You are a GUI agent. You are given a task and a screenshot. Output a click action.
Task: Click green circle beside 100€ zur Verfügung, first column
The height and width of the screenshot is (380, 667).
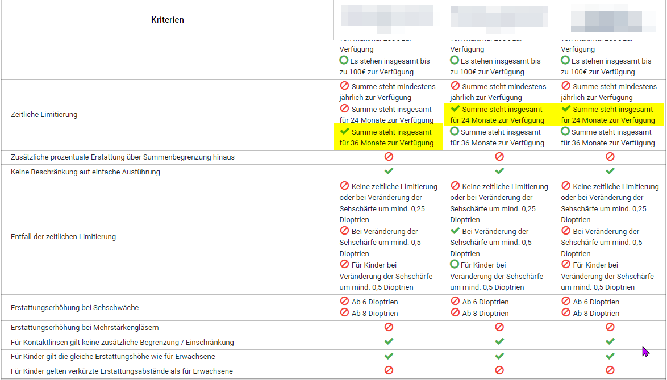344,61
